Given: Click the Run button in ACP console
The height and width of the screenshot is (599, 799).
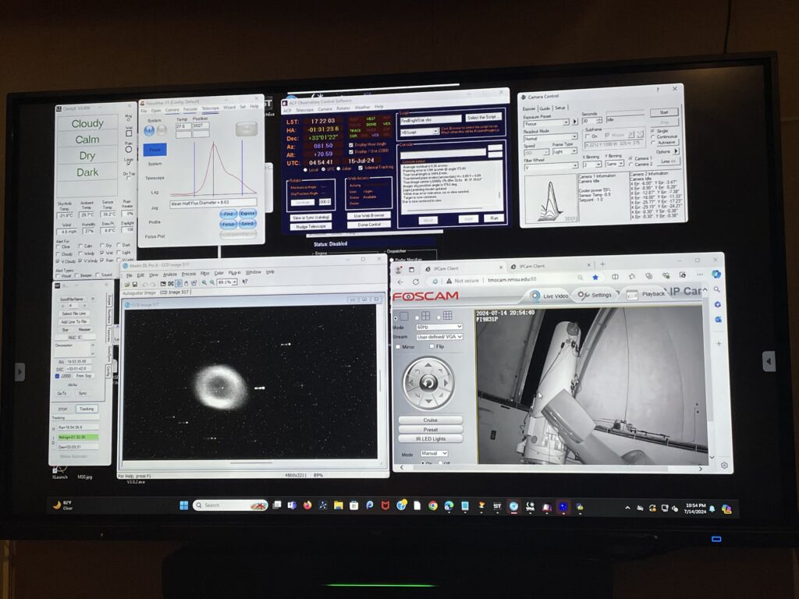Looking at the screenshot, I should coord(494,218).
